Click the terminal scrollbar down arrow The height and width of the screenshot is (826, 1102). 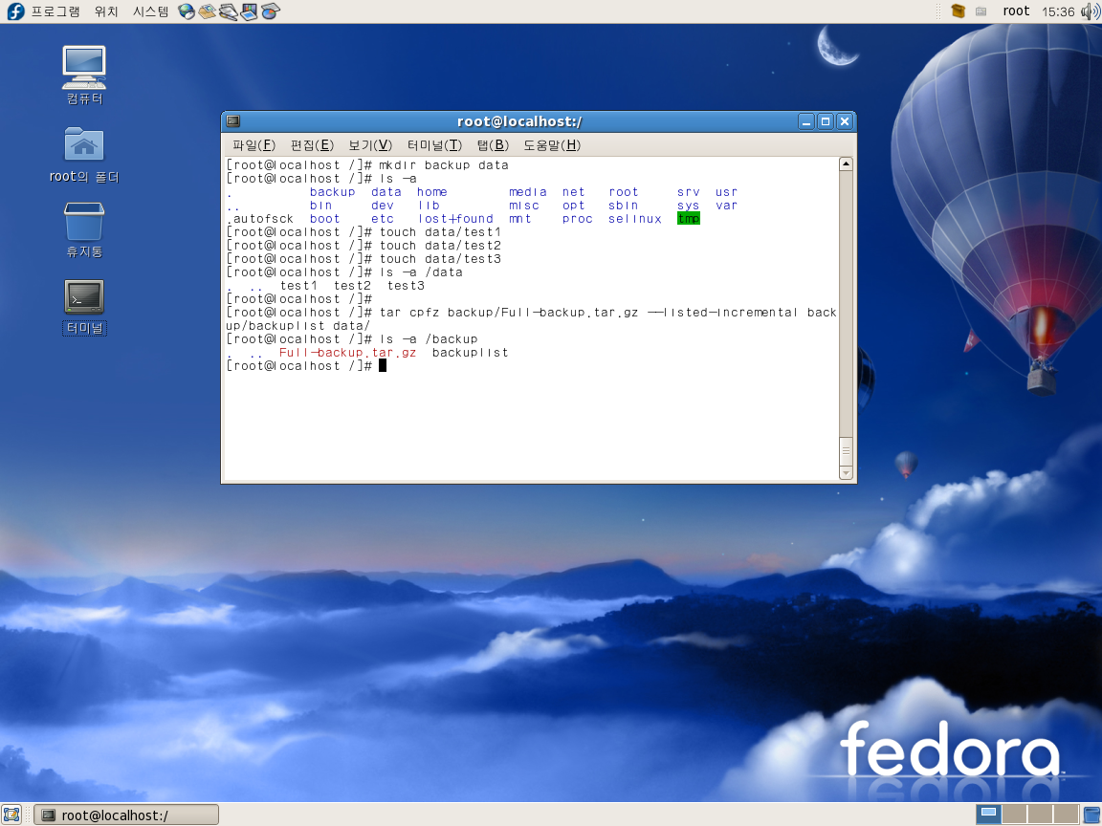tap(846, 472)
